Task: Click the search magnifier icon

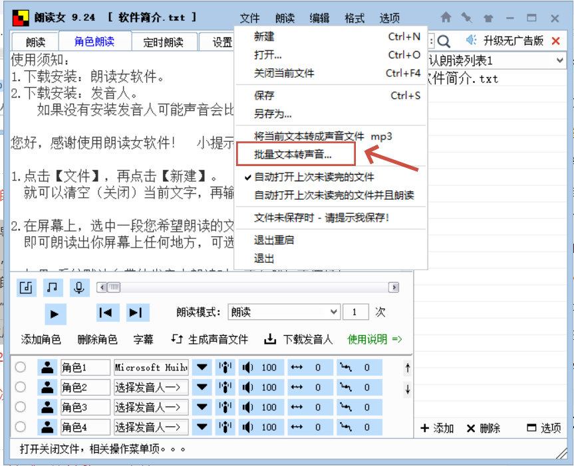Action: [444, 41]
